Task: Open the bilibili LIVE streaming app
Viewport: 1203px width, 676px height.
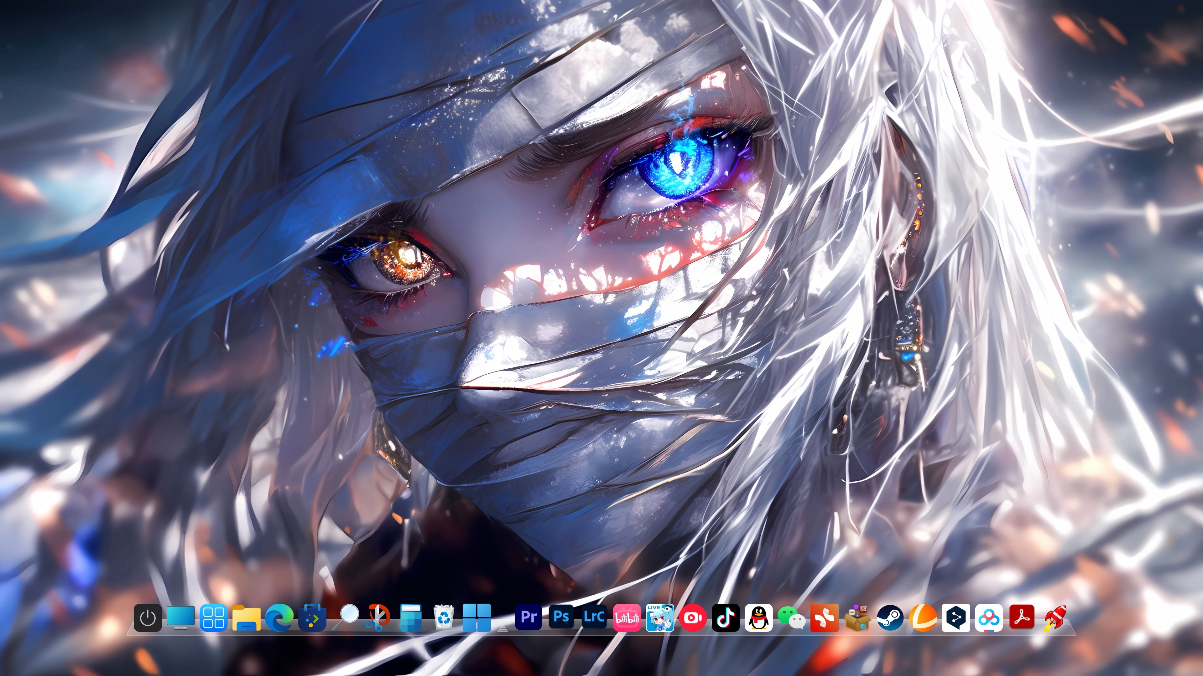Action: [660, 618]
